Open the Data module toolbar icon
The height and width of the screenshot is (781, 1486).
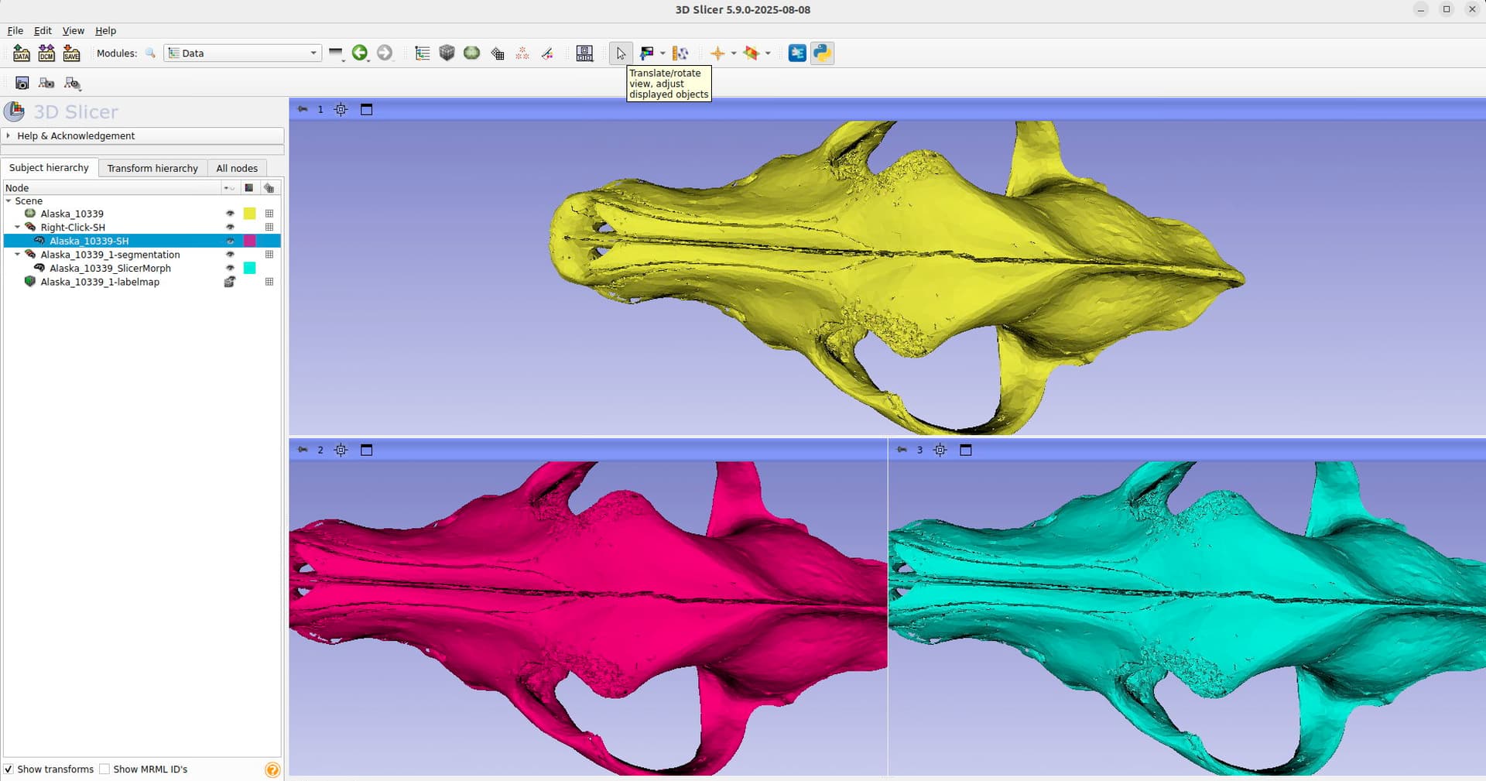[x=422, y=53]
